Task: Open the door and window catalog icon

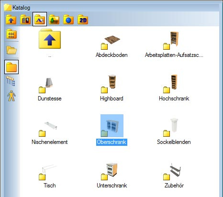Action: (x=25, y=20)
